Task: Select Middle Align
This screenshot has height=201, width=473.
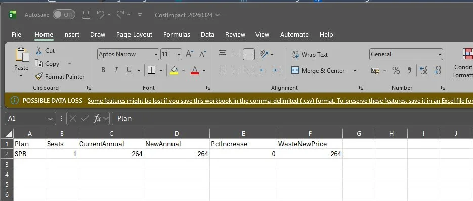Action: pos(236,54)
